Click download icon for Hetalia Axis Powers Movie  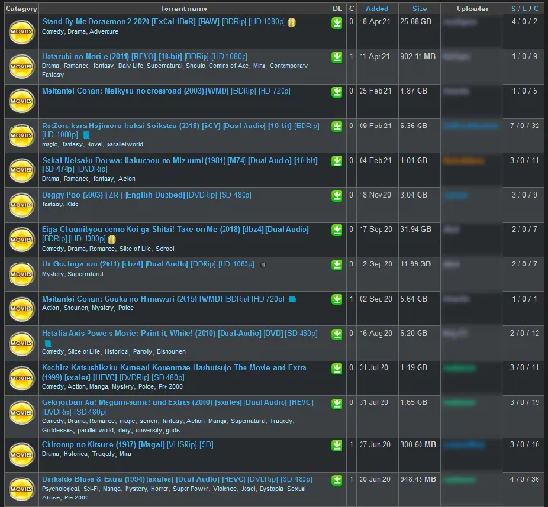(x=337, y=334)
